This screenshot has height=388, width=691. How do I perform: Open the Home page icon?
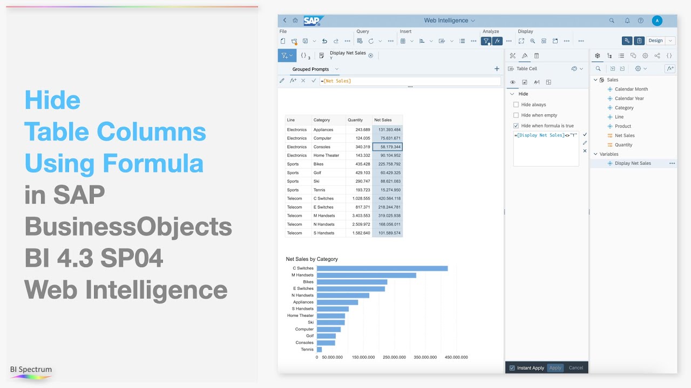pos(295,20)
